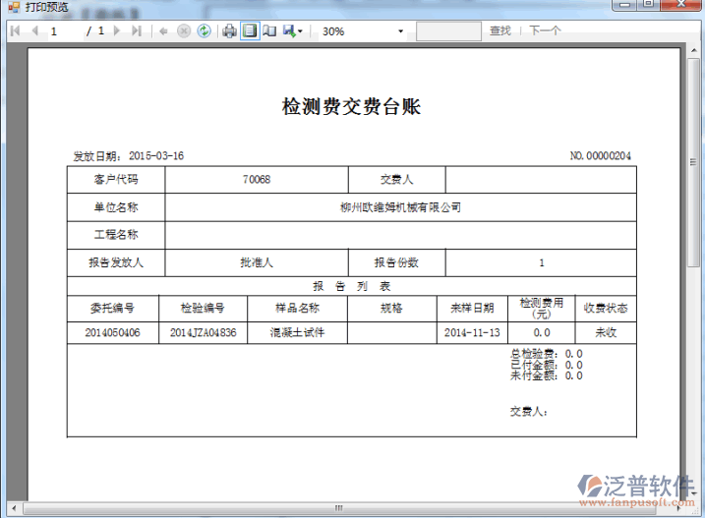Print the report
Screen dimensions: 705x518
tap(229, 31)
